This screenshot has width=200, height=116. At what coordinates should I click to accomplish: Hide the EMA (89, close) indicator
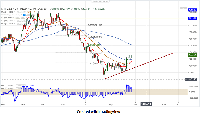pyautogui.click(x=18, y=24)
